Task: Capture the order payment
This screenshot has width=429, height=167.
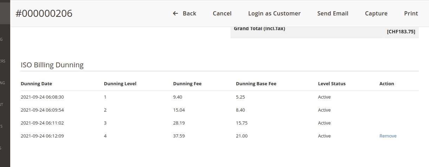Action: click(376, 13)
